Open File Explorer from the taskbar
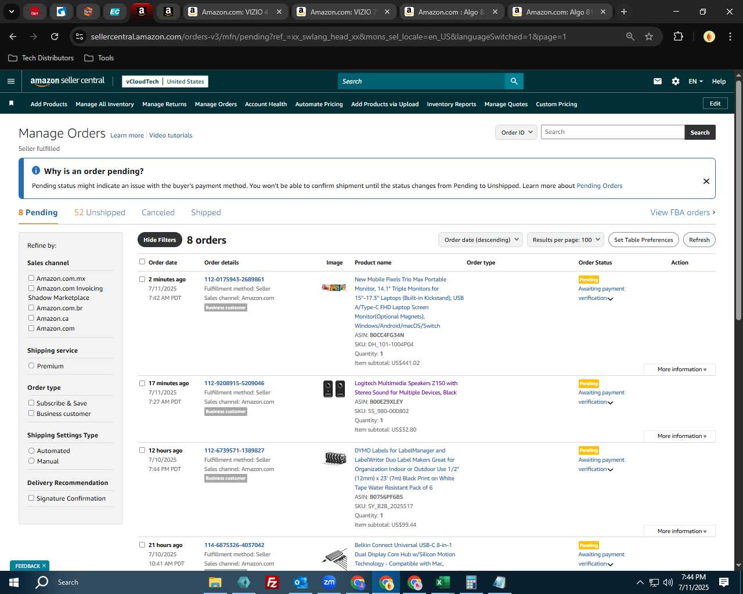 215,582
